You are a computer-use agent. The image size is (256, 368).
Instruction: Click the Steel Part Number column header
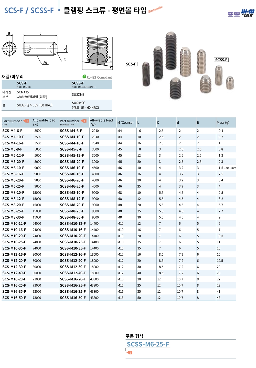point(17,123)
